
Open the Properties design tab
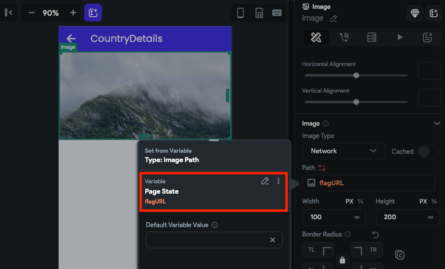click(x=316, y=37)
